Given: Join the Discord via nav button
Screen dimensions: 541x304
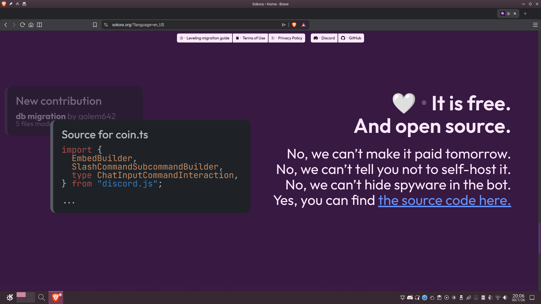Looking at the screenshot, I should tap(324, 38).
